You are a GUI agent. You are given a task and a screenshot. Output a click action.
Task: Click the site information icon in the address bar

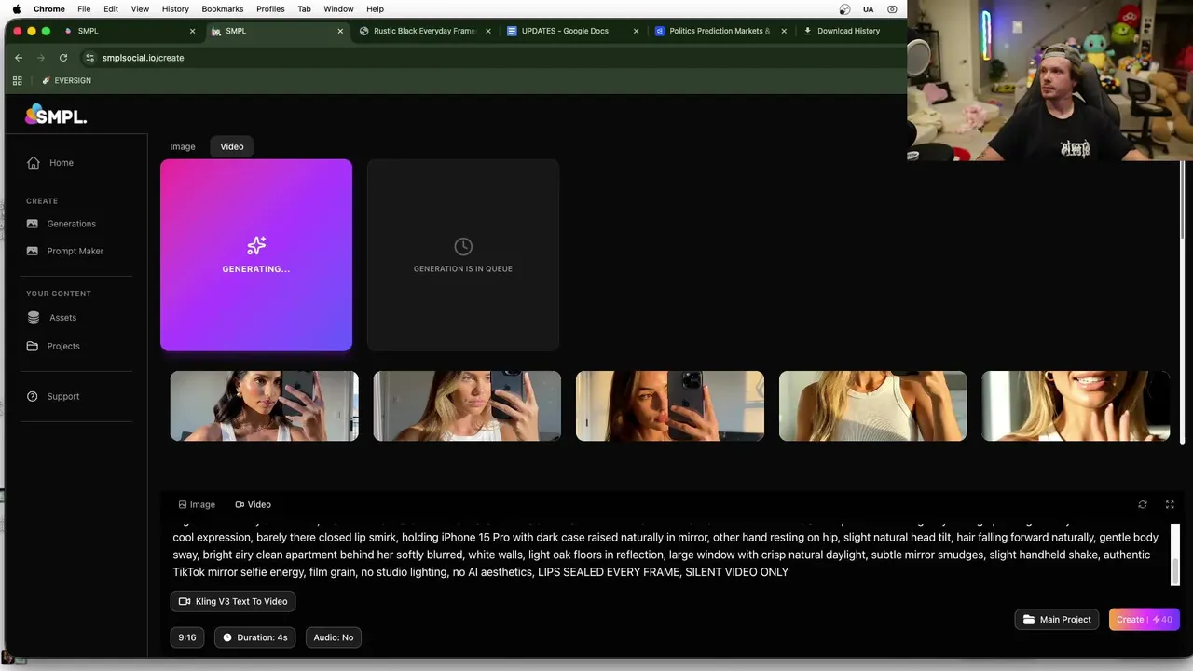[89, 58]
